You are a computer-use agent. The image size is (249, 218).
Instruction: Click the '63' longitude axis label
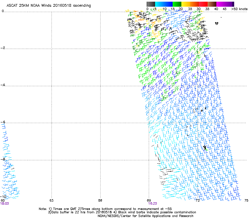point(51,201)
